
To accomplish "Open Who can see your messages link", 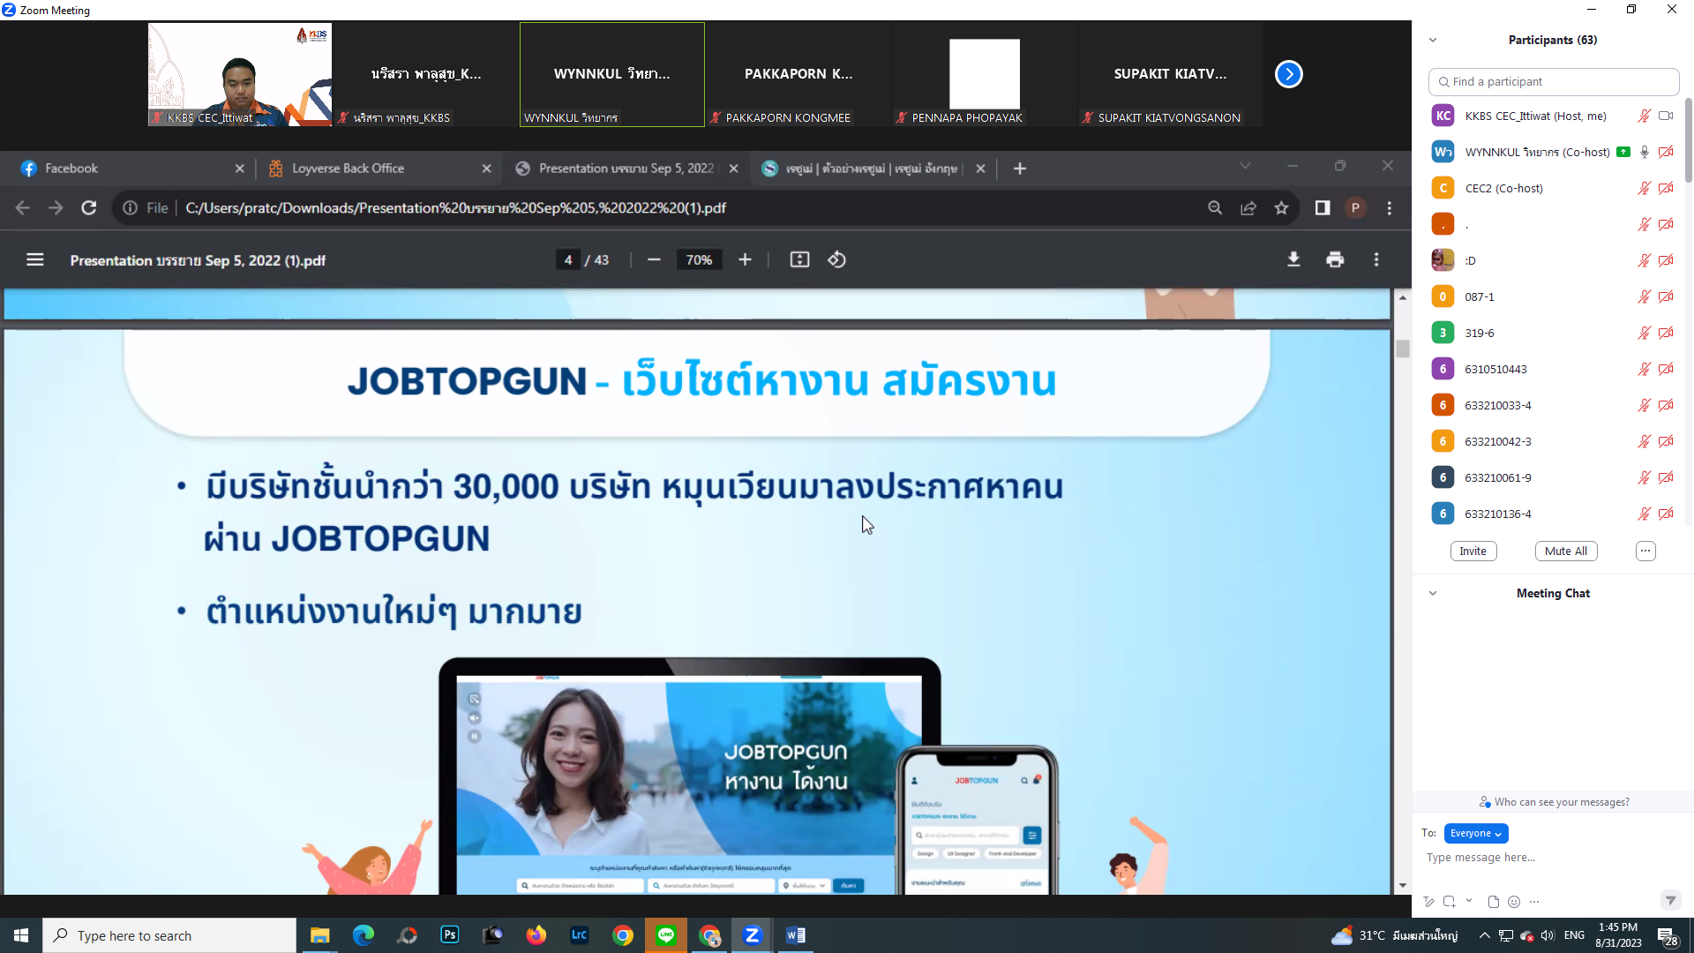I will click(x=1554, y=802).
